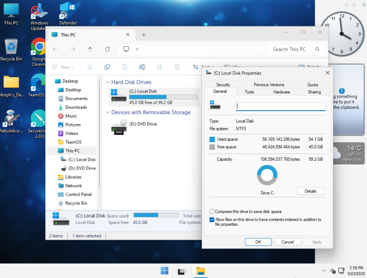Select Network in navigation pane
Screen dimensions: 367x278
click(70, 185)
